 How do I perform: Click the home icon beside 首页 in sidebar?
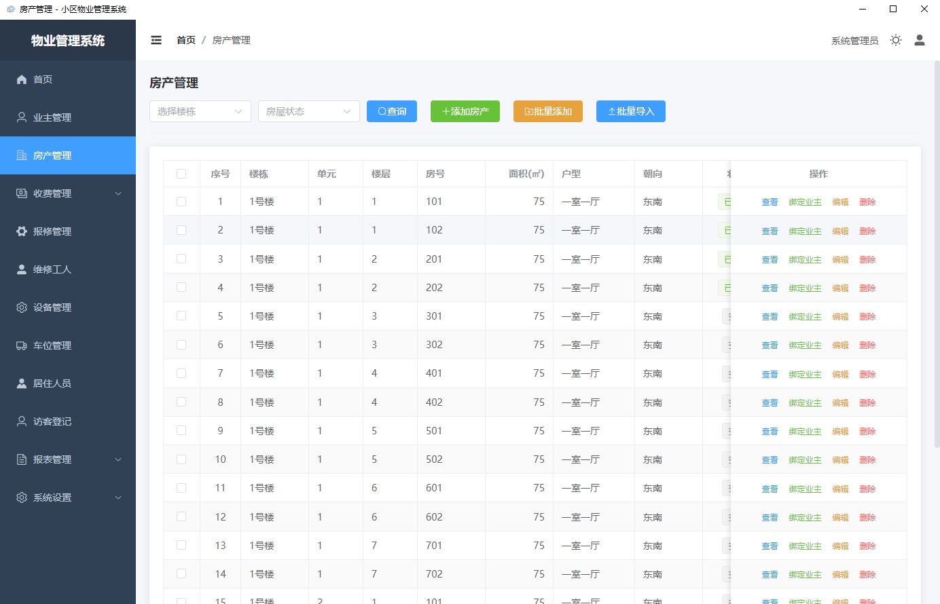coord(22,79)
